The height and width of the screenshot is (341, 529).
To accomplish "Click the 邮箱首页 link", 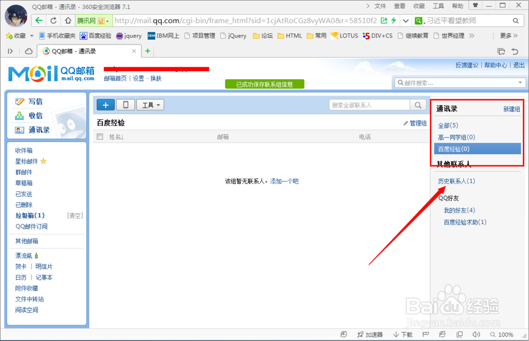I will click(x=115, y=79).
